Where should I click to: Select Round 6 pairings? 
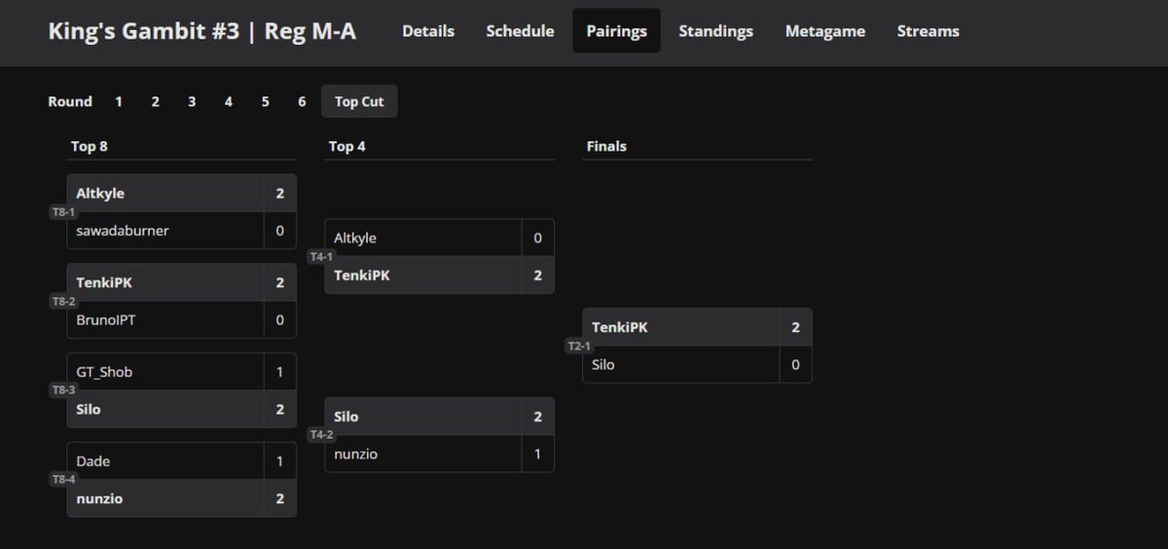coord(302,101)
